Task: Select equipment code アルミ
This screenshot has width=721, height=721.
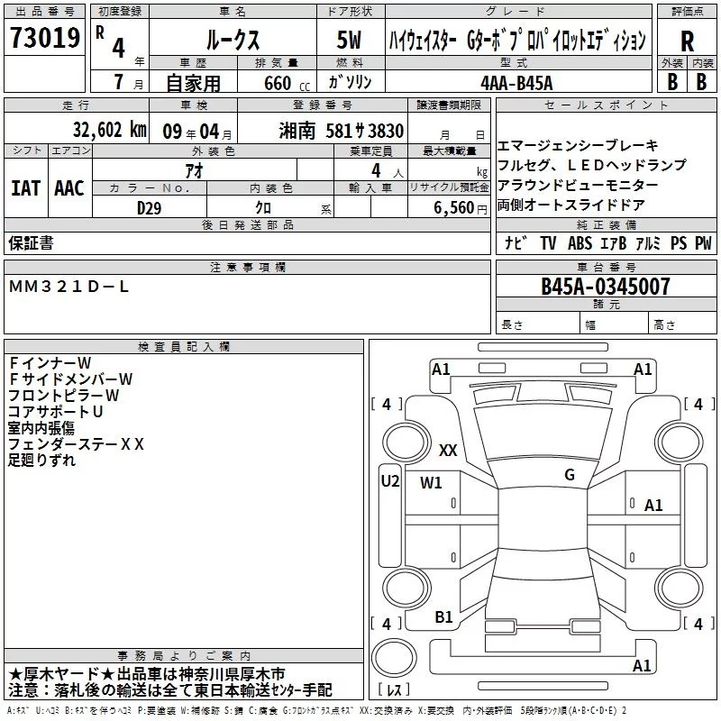Action: 647,242
